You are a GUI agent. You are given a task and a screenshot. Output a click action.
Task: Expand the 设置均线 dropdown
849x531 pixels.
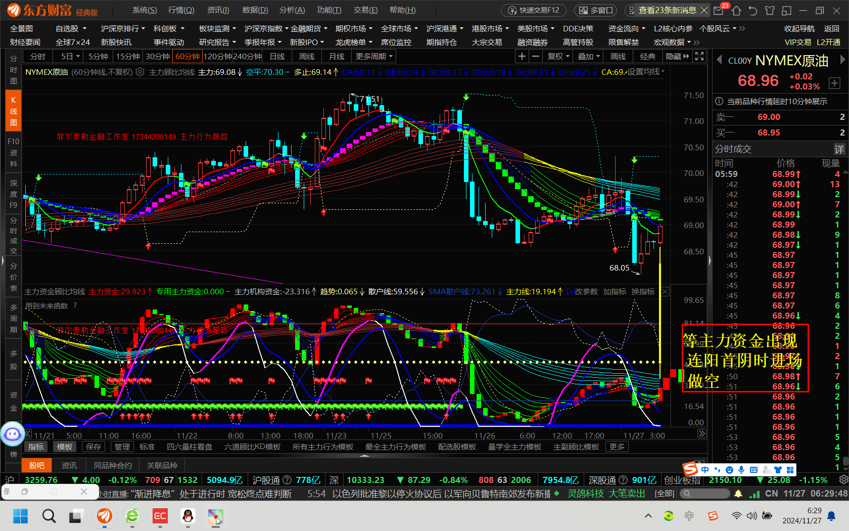[646, 72]
